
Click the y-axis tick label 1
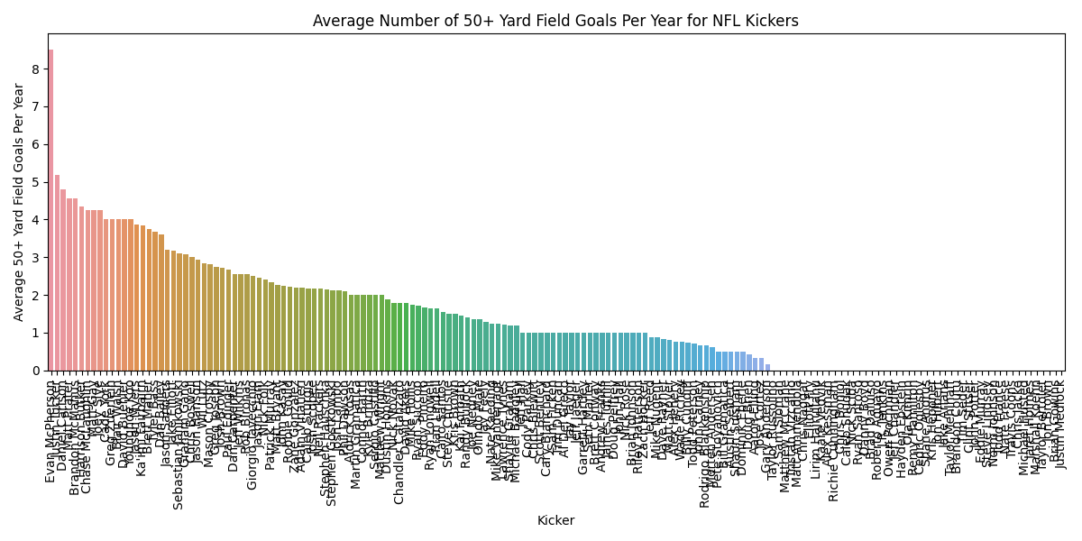click(36, 334)
